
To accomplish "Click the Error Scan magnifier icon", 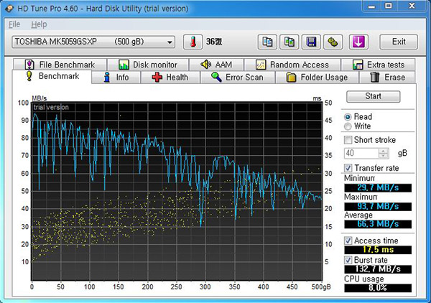I will pos(216,78).
